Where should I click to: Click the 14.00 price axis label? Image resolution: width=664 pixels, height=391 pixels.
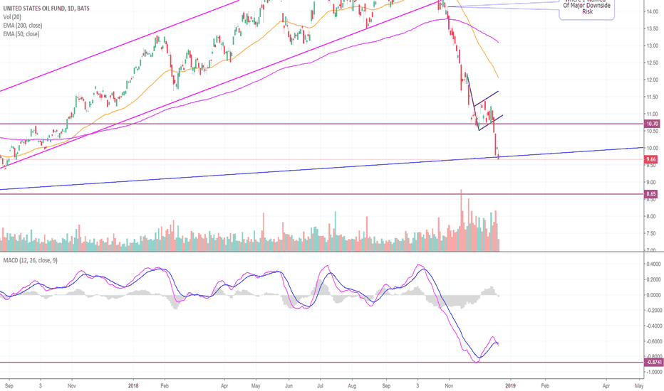tap(652, 11)
